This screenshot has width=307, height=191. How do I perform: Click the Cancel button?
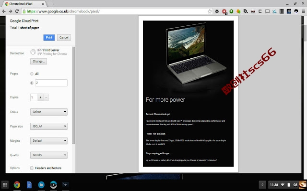(x=64, y=37)
